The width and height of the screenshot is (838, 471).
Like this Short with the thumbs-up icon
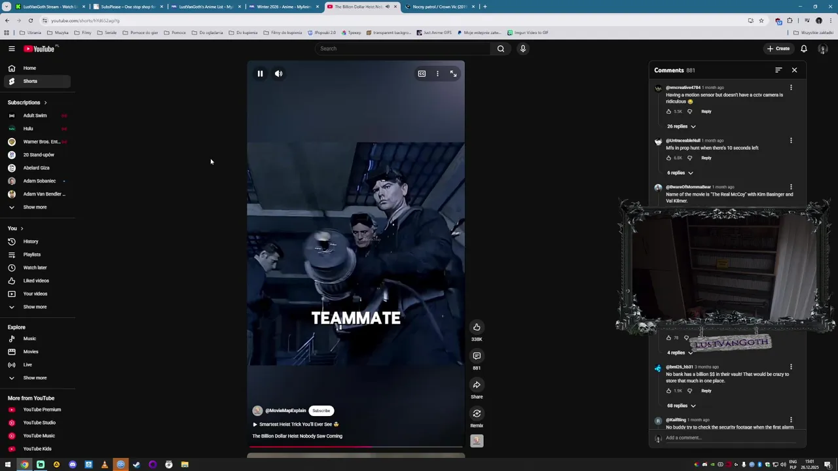(477, 327)
